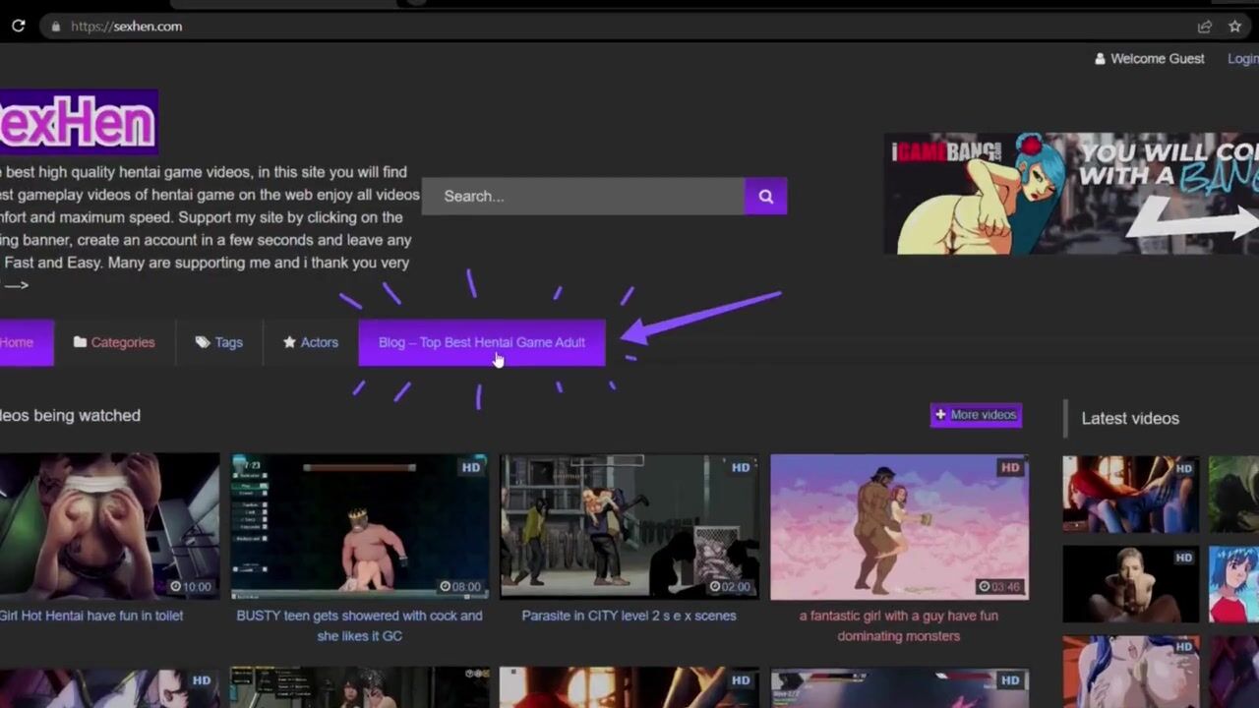Viewport: 1259px width, 708px height.
Task: Click the tag icon beside Tags
Action: click(203, 342)
